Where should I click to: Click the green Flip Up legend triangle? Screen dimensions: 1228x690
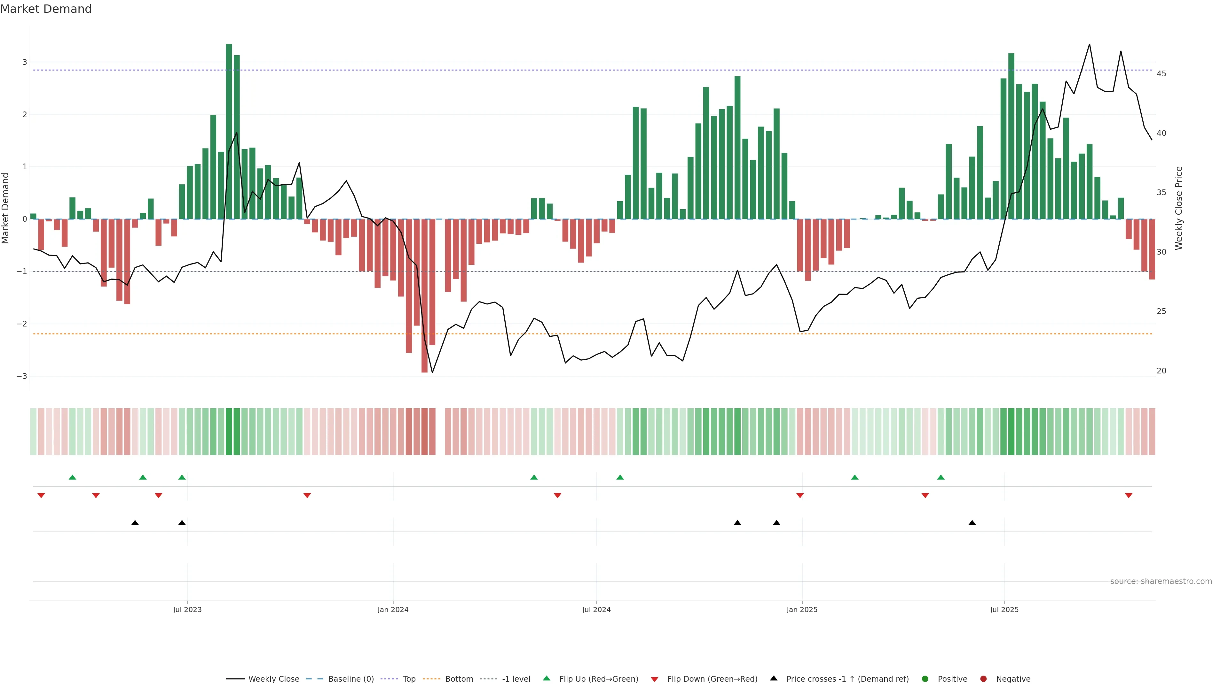[x=546, y=678]
